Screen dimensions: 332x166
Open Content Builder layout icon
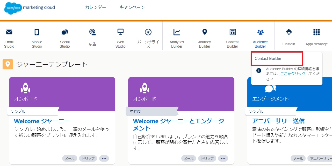click(233, 32)
